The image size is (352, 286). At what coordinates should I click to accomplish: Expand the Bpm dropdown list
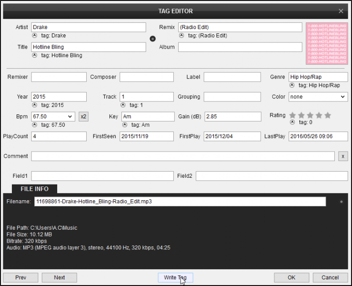[70, 117]
